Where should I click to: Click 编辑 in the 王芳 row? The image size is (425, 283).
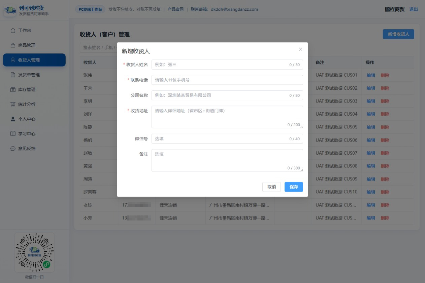coord(371,88)
